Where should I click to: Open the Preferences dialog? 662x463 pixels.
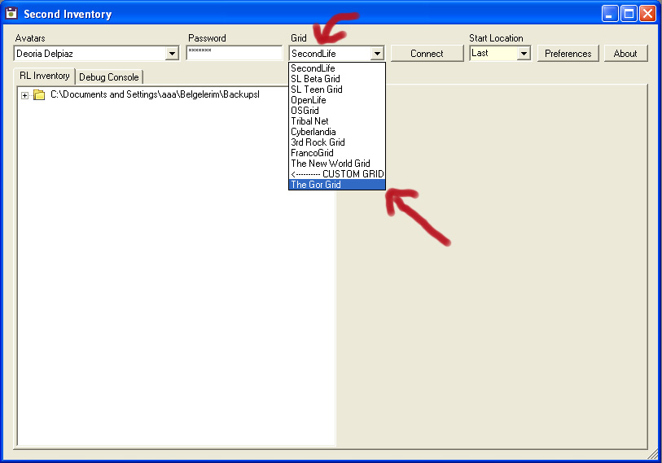[568, 54]
